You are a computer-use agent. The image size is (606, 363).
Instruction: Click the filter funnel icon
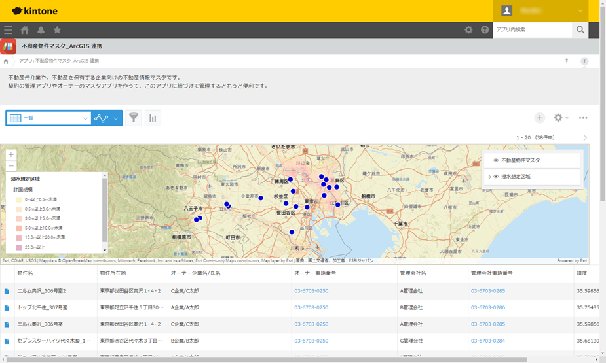pos(134,118)
